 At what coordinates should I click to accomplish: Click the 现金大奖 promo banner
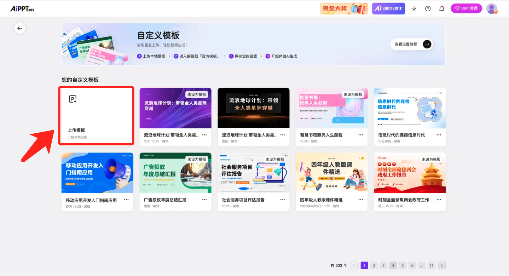click(x=344, y=8)
